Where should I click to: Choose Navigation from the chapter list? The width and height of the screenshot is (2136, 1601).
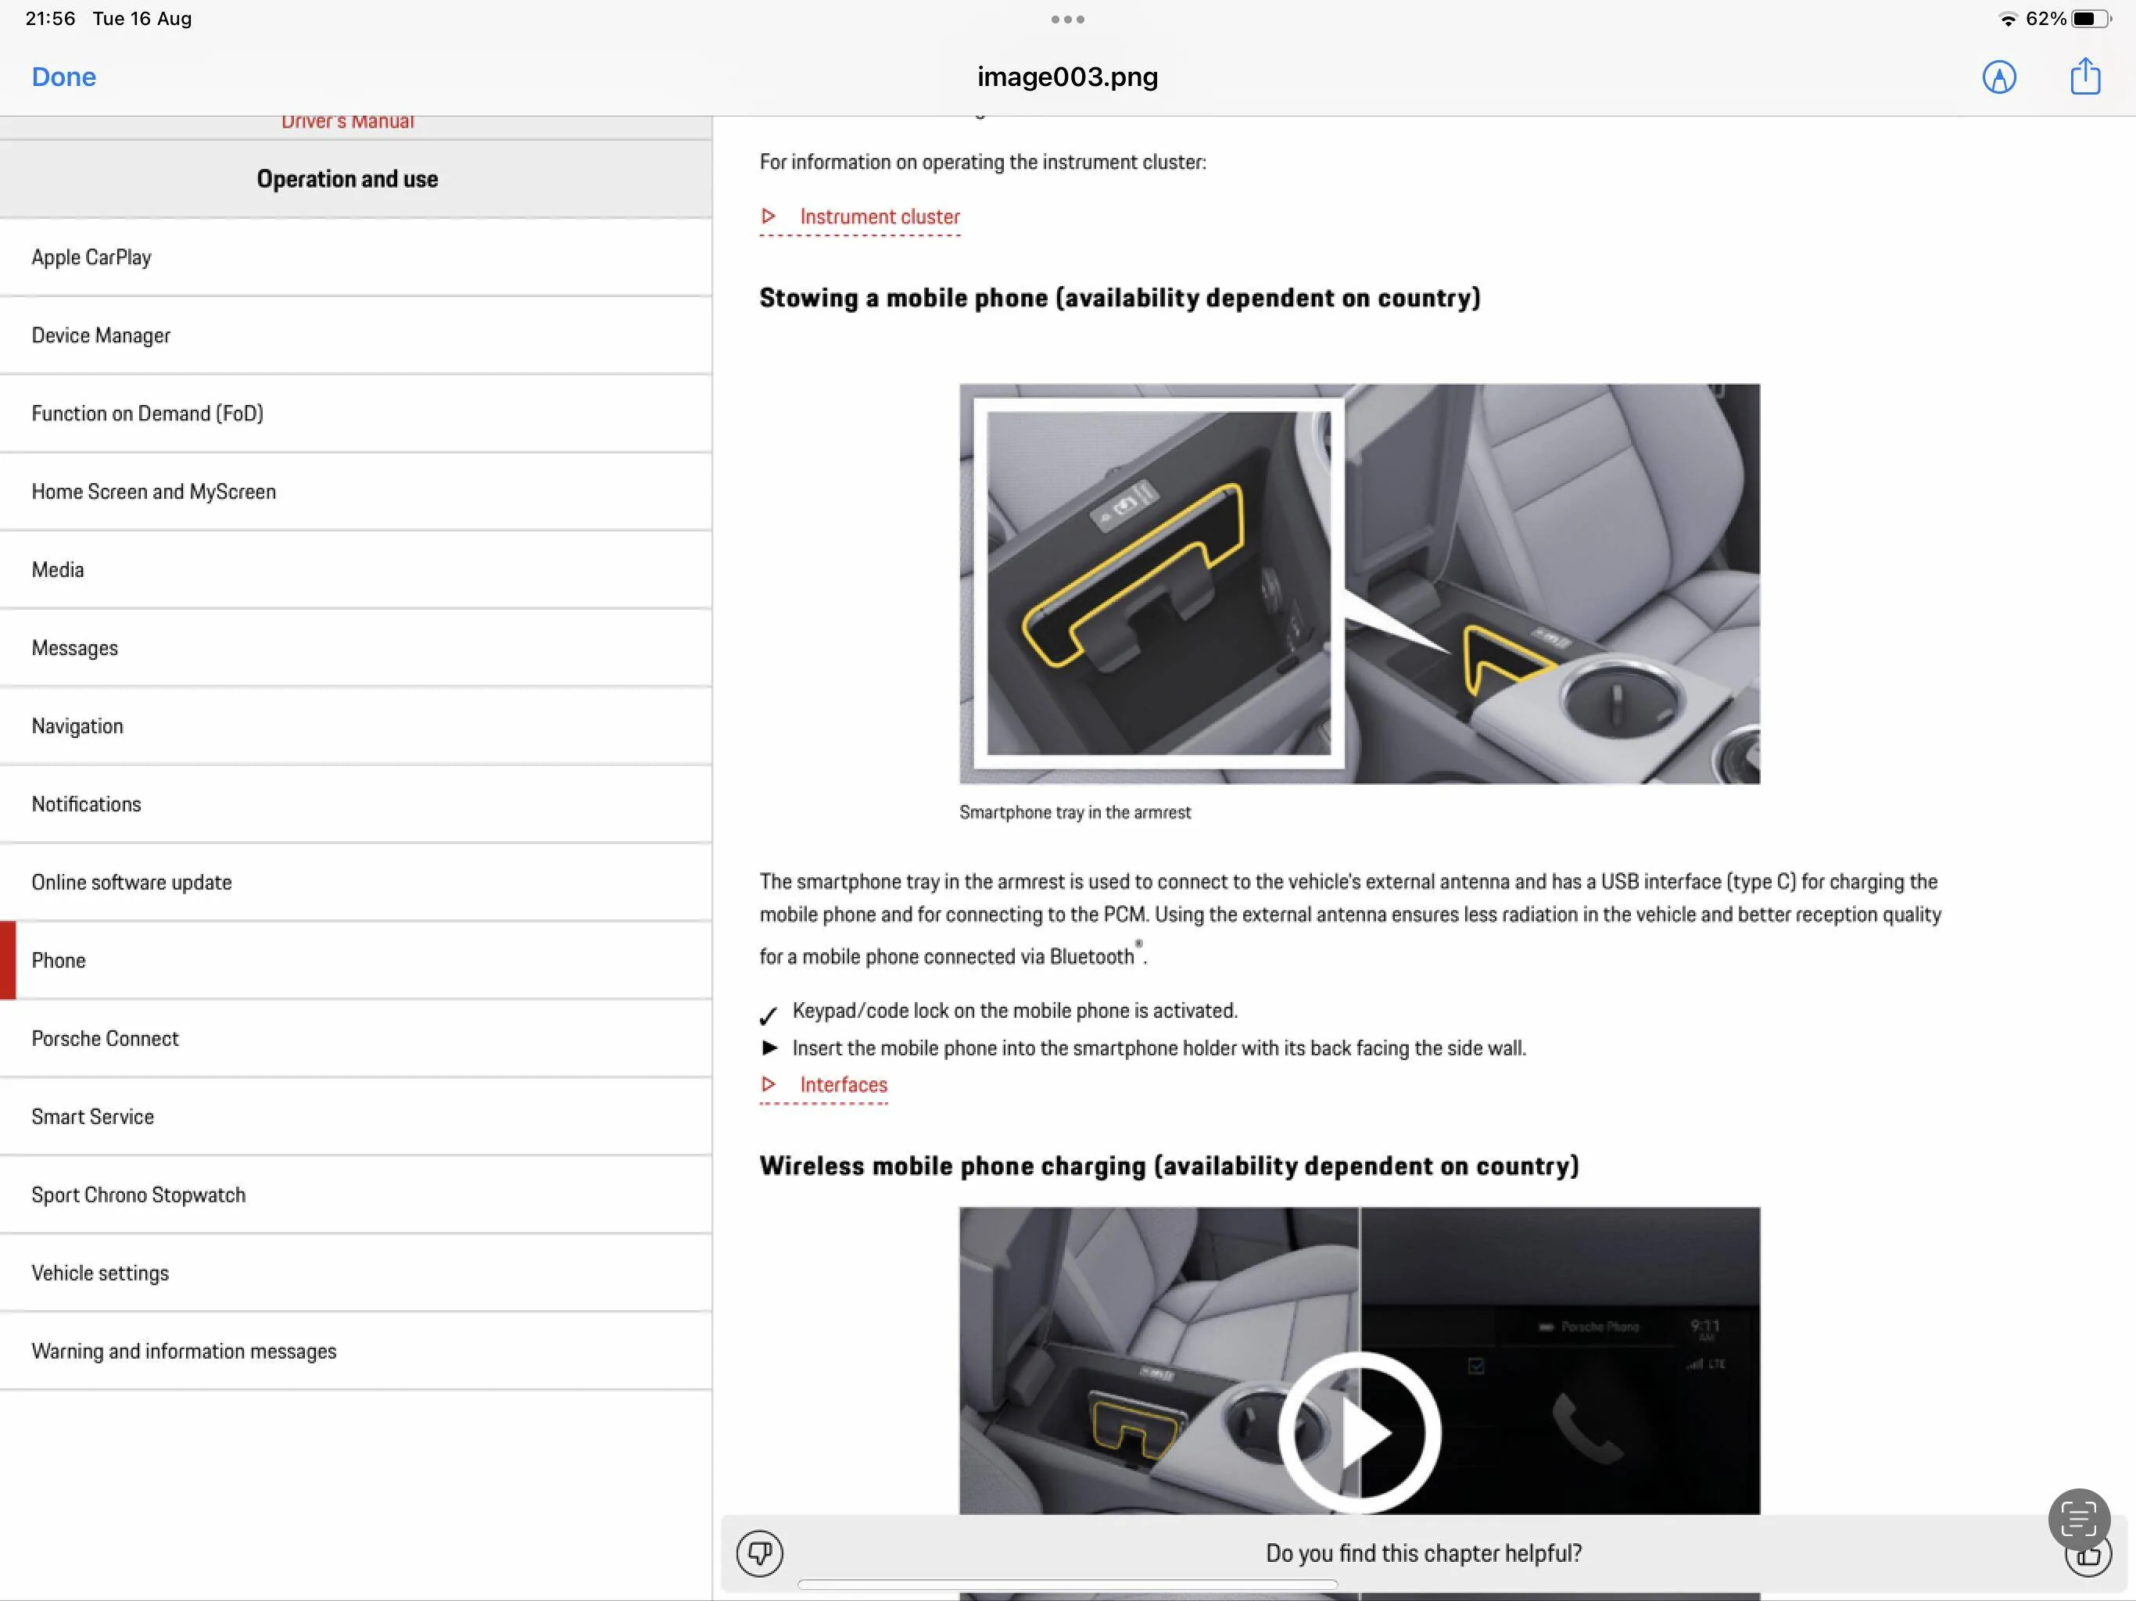357,727
